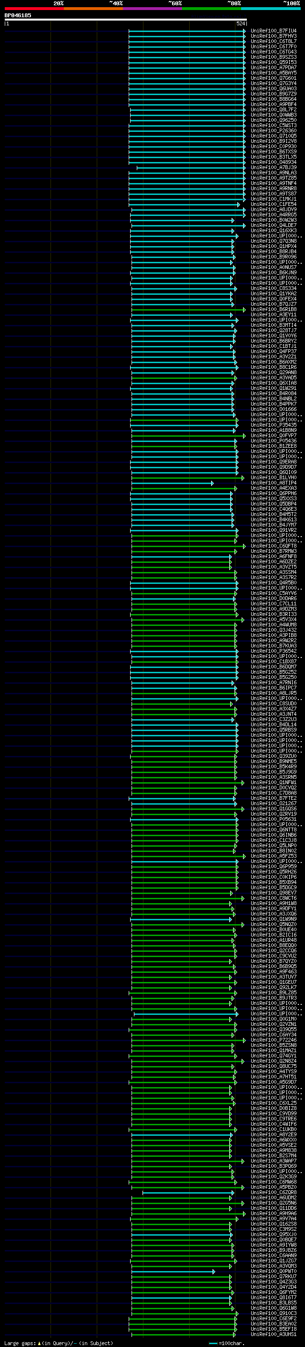Select hit label UniRef100_Q96250

[274, 120]
